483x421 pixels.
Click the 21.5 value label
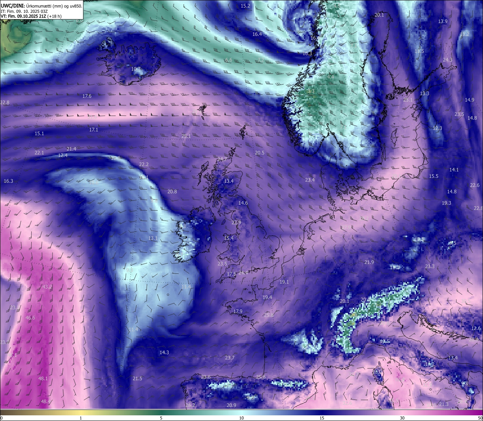coord(137,378)
